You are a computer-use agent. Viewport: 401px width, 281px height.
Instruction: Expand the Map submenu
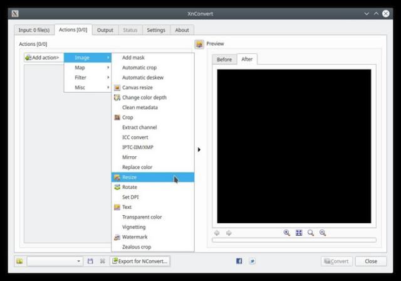[88, 67]
